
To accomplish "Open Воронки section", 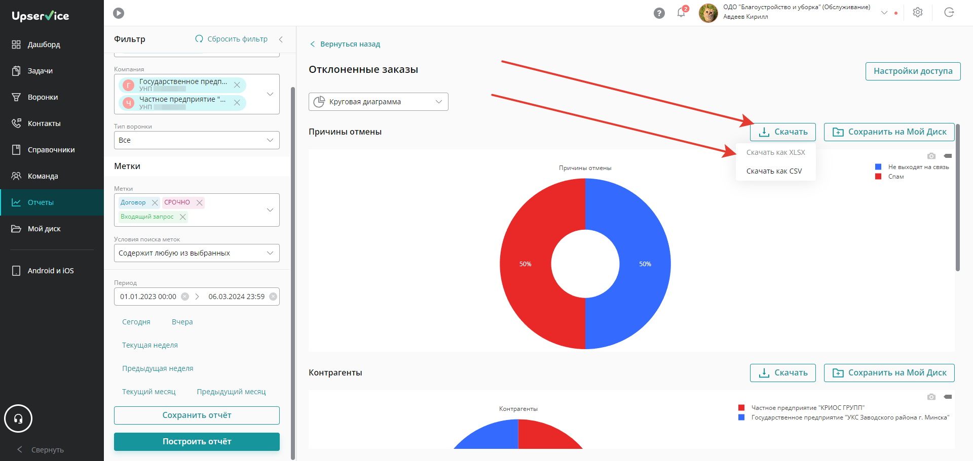I will (52, 97).
